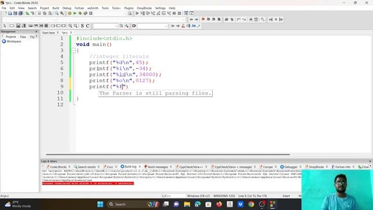Open the File menu
Image resolution: width=373 pixels, height=210 pixels.
(x=4, y=8)
